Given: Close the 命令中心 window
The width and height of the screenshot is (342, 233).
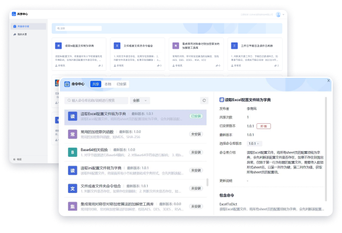Looking at the screenshot, I should click(329, 80).
